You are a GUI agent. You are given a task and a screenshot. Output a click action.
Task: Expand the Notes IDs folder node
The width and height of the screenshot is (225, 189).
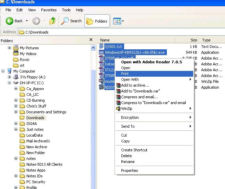[16, 176]
